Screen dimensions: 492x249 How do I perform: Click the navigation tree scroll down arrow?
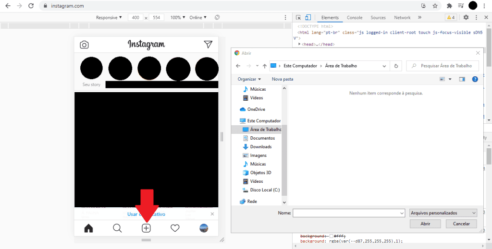coord(284,202)
